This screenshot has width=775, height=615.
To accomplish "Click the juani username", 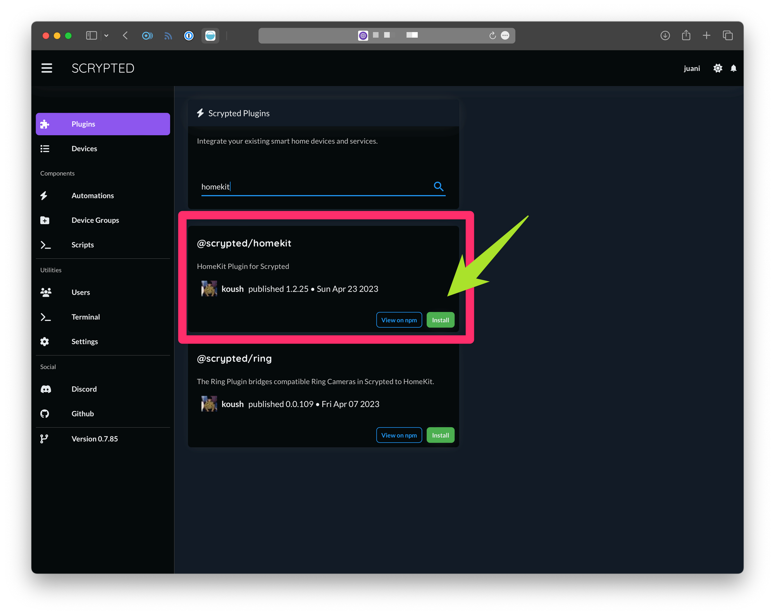I will [692, 69].
